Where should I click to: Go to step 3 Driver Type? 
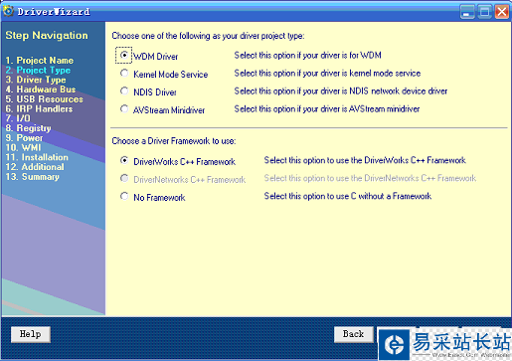coord(36,80)
